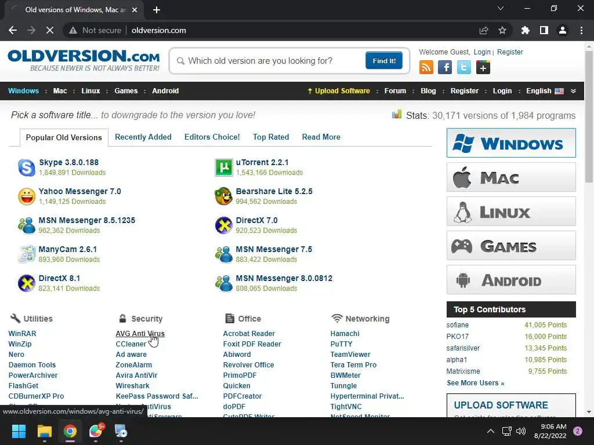Open clock and date panel
The width and height of the screenshot is (594, 445).
pyautogui.click(x=550, y=431)
